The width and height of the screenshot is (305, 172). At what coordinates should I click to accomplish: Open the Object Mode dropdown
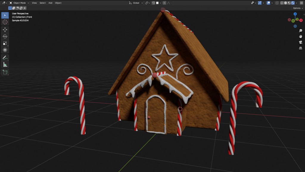tap(19, 3)
